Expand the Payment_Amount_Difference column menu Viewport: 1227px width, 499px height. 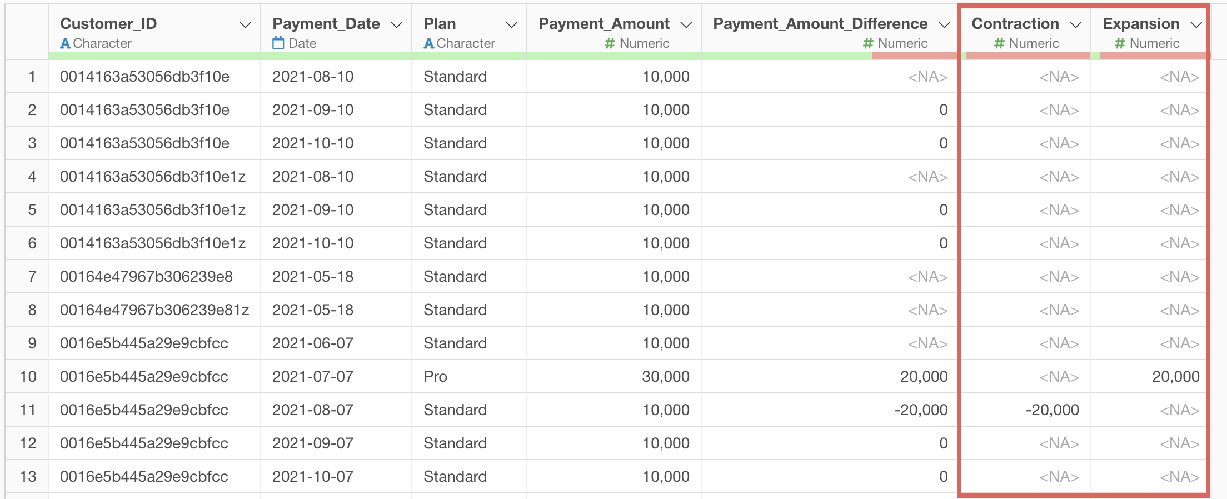pyautogui.click(x=944, y=25)
